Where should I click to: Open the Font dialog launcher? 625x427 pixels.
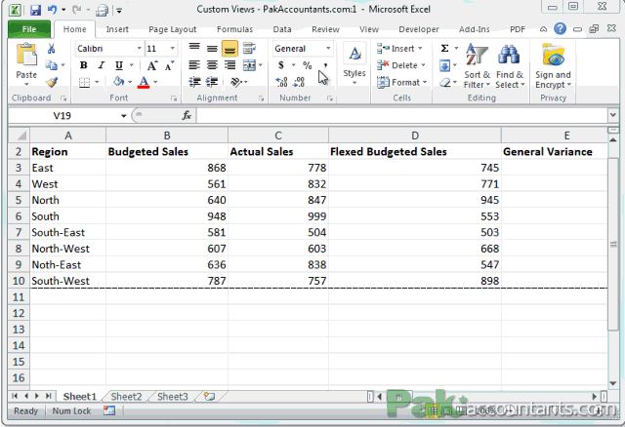tap(174, 98)
